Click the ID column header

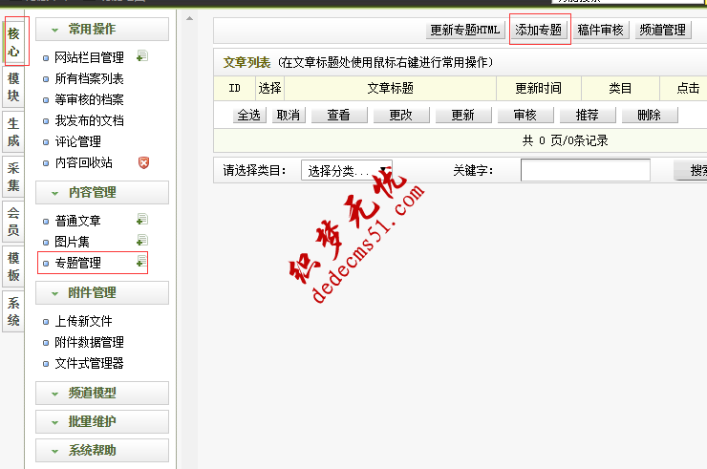tap(235, 88)
